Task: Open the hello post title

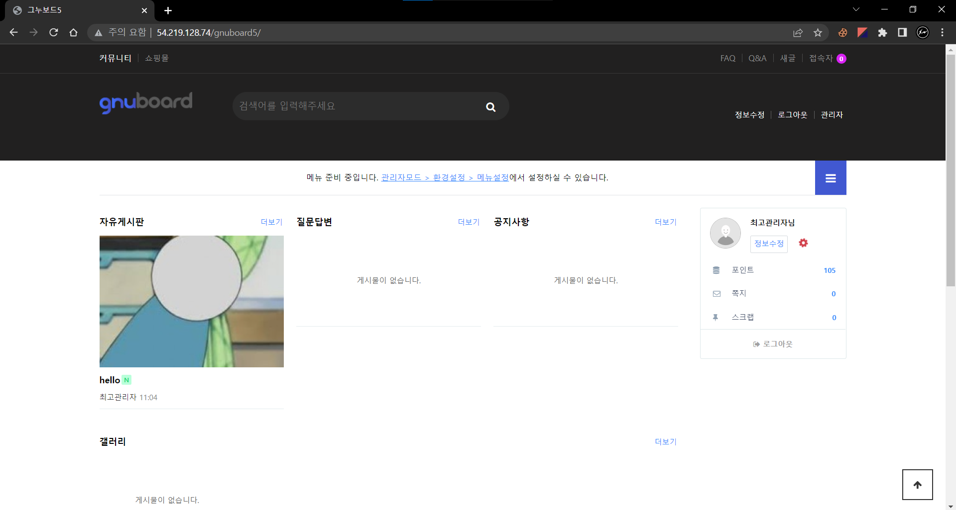Action: tap(110, 380)
